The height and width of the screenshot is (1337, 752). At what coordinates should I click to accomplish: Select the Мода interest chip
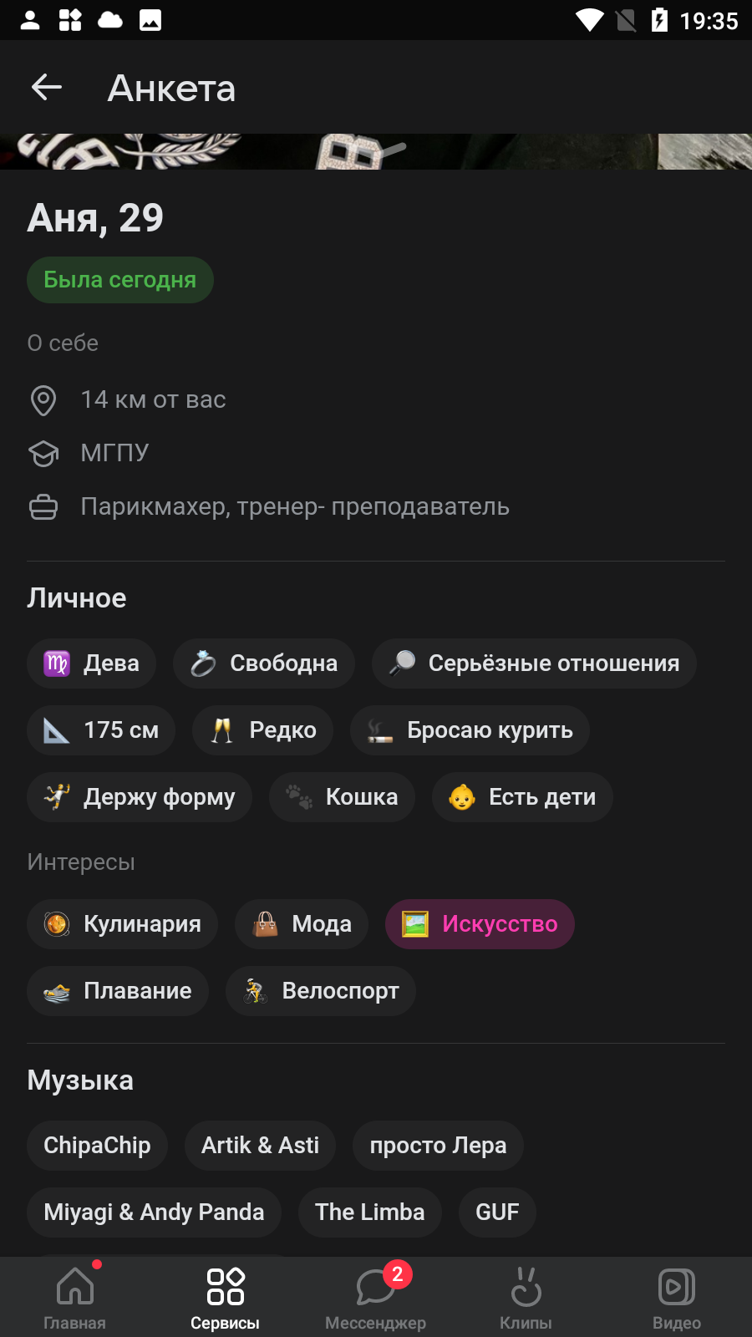click(x=302, y=924)
